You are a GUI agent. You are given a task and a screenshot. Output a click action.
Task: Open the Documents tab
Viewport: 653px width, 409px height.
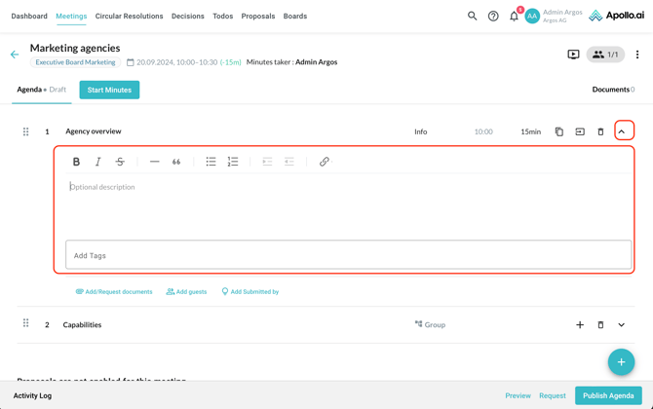[x=612, y=90]
